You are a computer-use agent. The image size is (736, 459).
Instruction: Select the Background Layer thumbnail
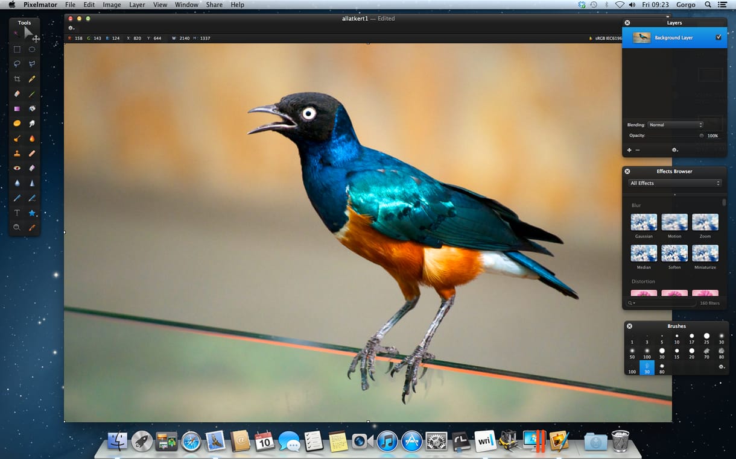tap(642, 37)
